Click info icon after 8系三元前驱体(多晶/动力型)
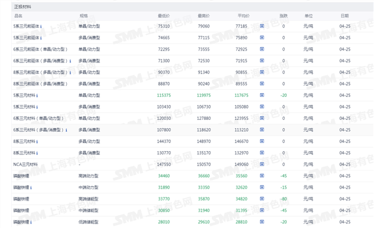374x228 pixels. [x=70, y=72]
